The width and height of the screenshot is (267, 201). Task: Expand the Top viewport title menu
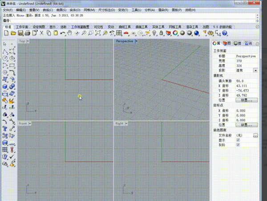point(28,41)
